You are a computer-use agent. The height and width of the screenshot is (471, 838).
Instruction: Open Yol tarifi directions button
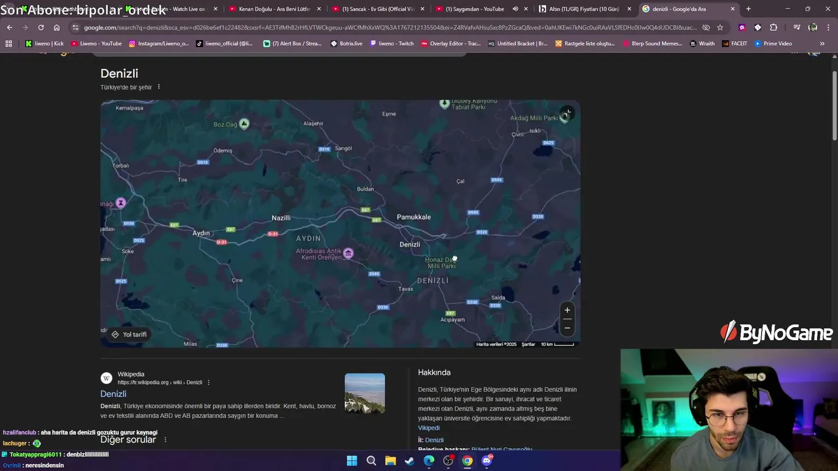tap(129, 334)
